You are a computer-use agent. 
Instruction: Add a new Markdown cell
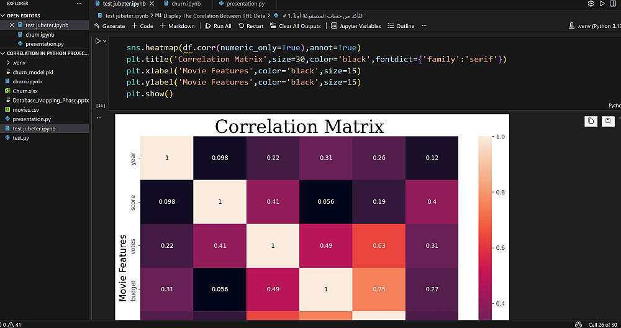[177, 26]
